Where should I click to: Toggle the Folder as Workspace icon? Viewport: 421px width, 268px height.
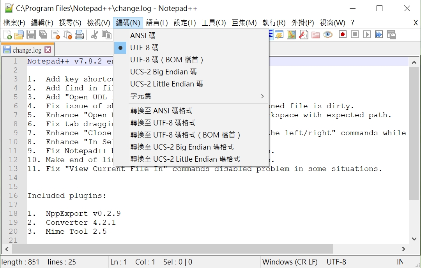pos(315,35)
